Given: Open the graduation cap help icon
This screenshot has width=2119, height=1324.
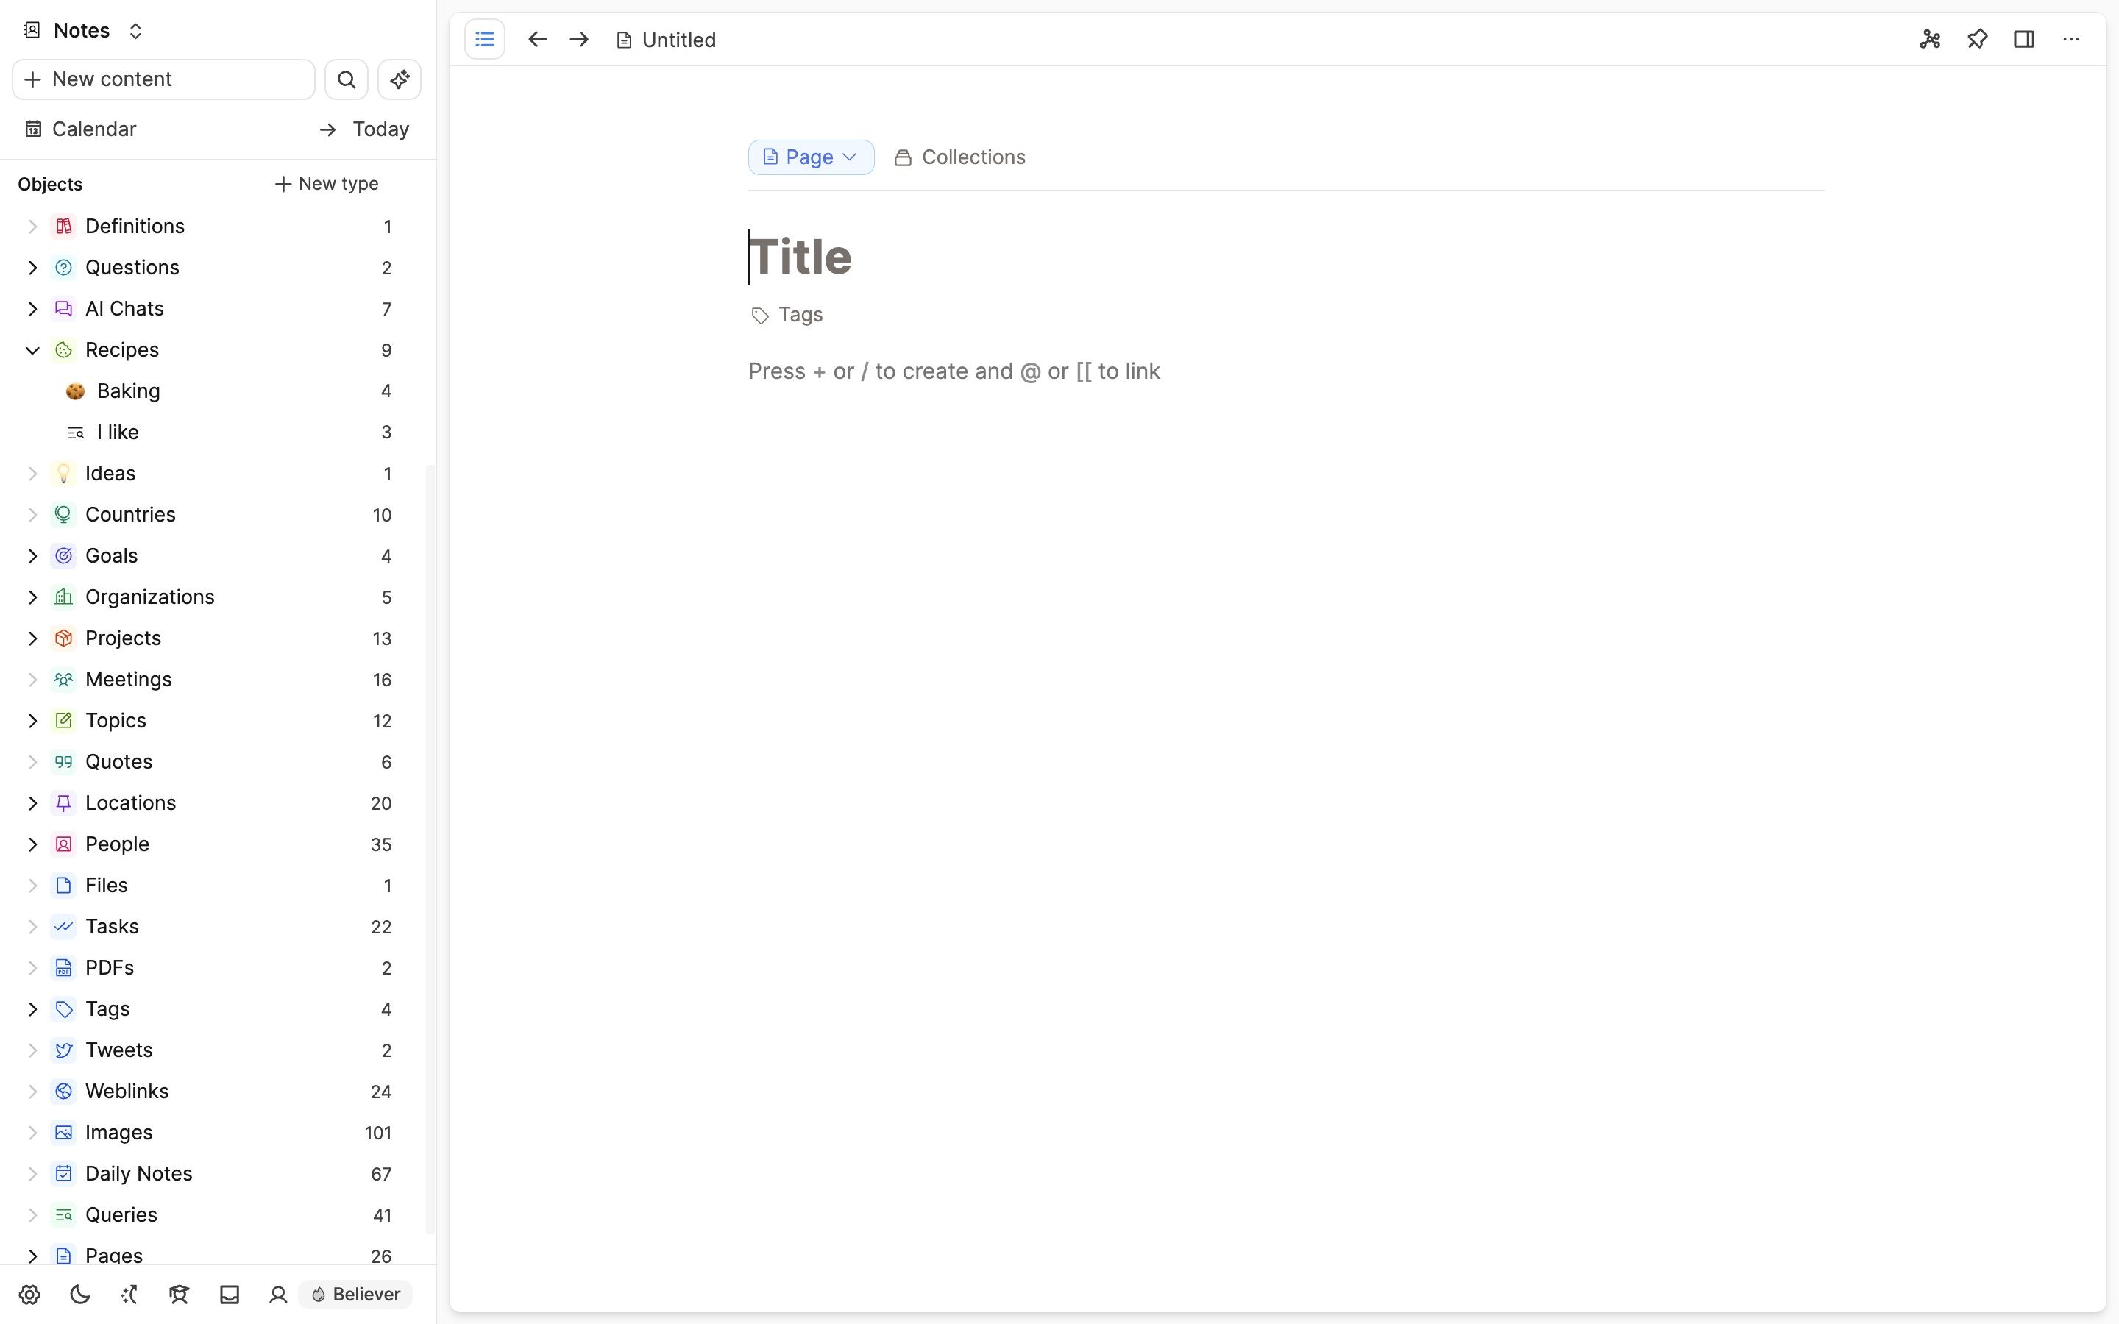Looking at the screenshot, I should point(179,1295).
